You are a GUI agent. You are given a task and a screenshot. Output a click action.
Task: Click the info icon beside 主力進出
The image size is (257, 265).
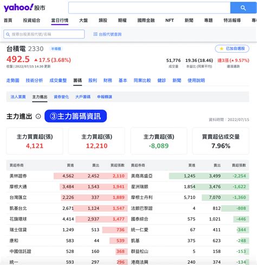(38, 116)
